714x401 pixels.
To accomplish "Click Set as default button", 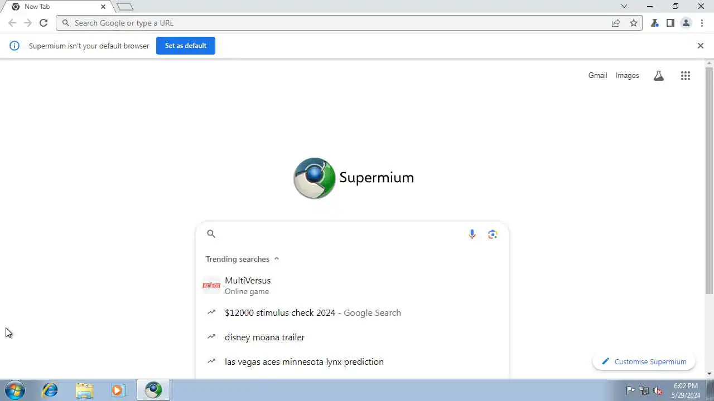I will point(186,46).
